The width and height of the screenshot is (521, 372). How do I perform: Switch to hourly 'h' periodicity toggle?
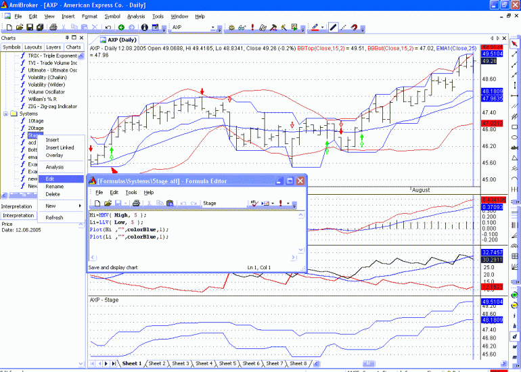[x=514, y=326]
